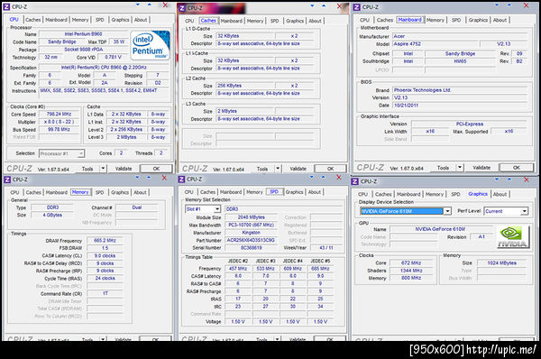
Task: Click OK in the Caches-tab window
Action: coord(331,169)
